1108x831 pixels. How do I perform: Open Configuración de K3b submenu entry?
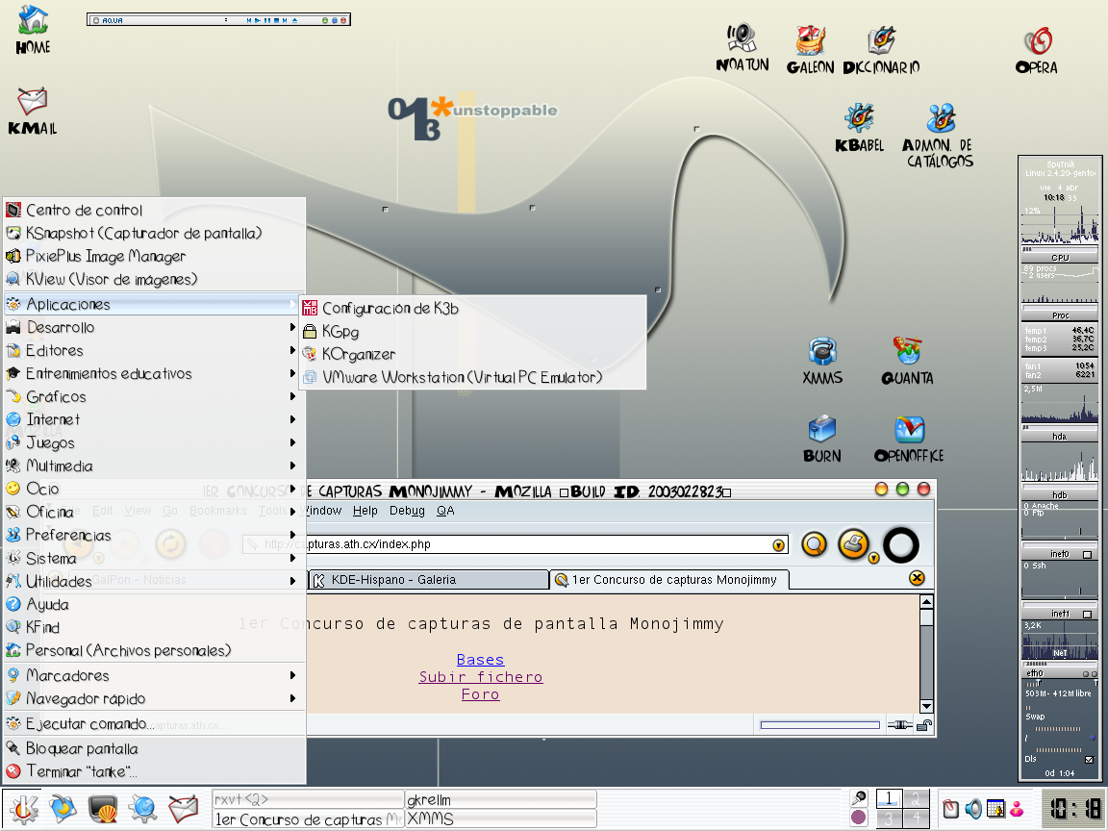(473, 308)
